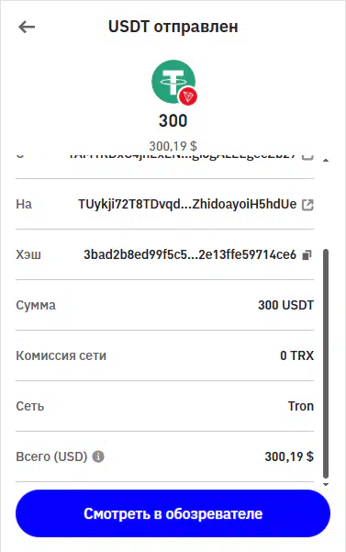Click the scroll up arrow
The height and width of the screenshot is (552, 346).
click(x=326, y=161)
